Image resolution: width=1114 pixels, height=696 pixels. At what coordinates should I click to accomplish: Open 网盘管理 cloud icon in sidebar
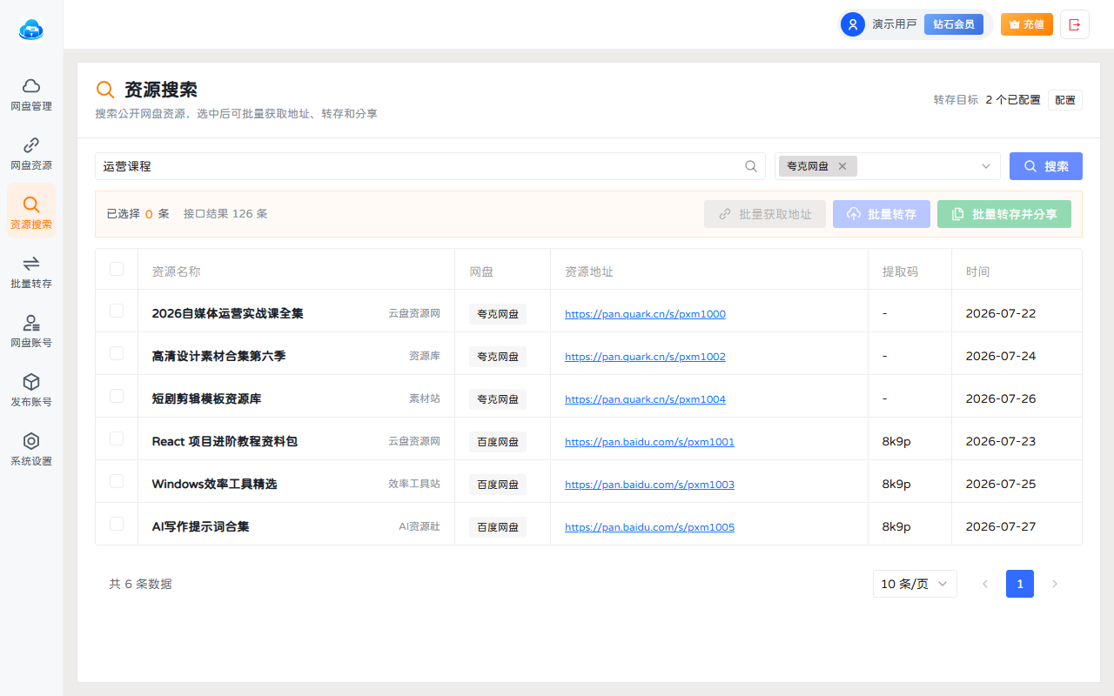coord(31,85)
